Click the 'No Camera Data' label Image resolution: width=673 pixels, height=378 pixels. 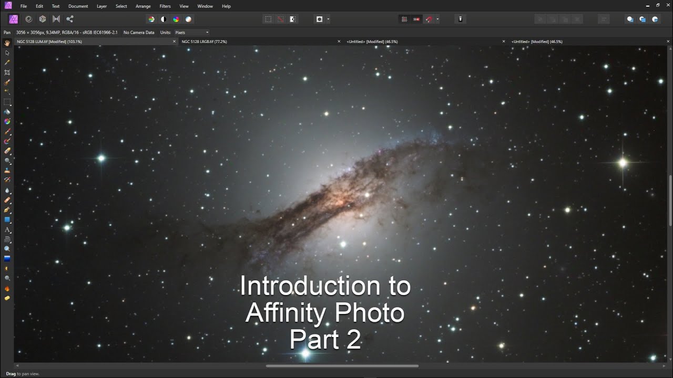point(139,33)
